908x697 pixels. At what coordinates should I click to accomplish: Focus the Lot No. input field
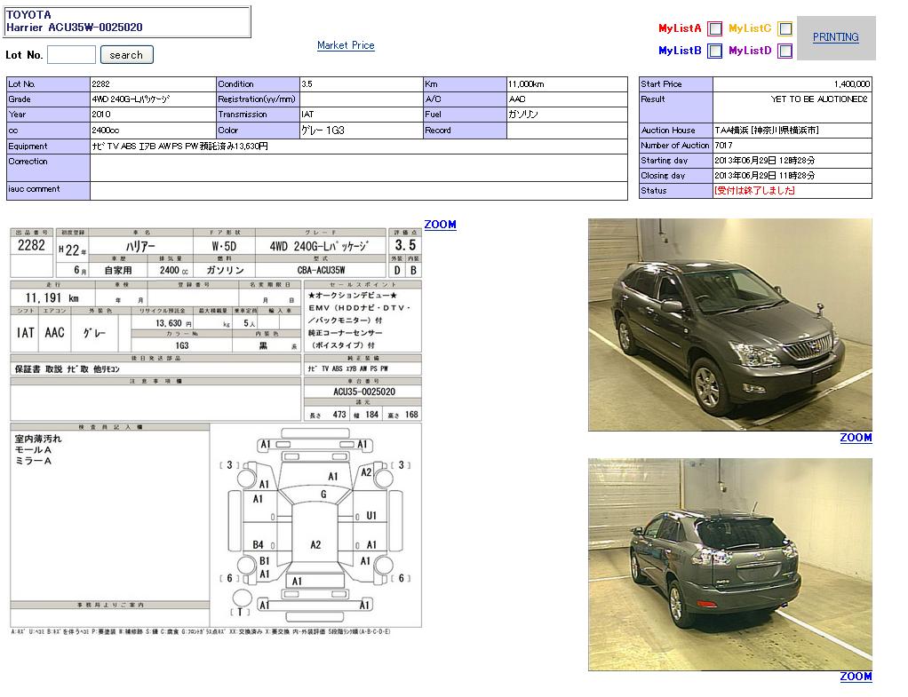[x=71, y=55]
